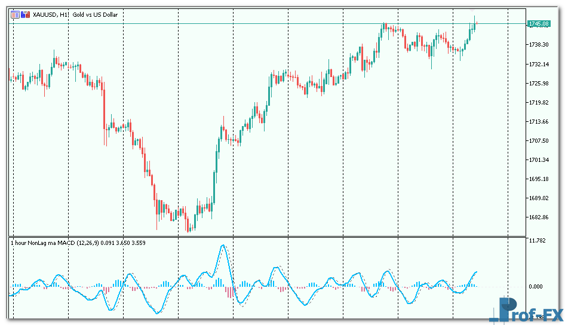The image size is (565, 325).
Task: Click the 1695.18 price scale label
Action: coord(539,179)
